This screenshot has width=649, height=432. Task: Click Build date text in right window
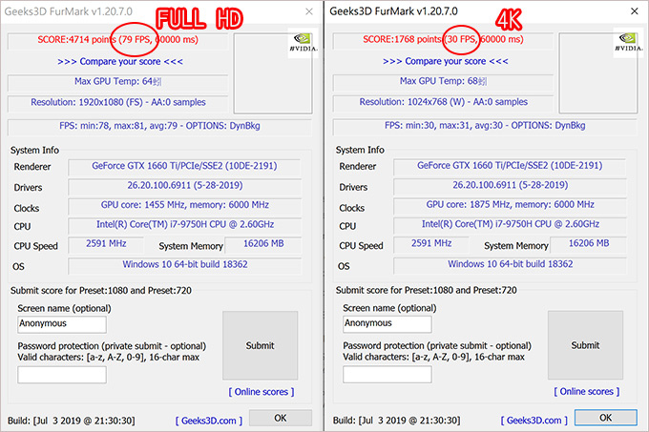pyautogui.click(x=396, y=421)
